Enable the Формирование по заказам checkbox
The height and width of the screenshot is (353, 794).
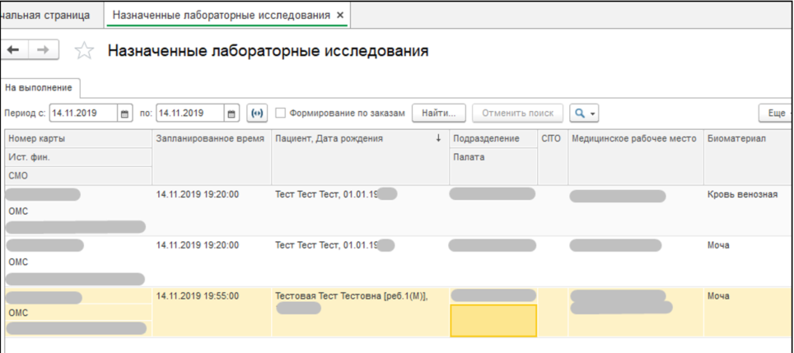pyautogui.click(x=281, y=113)
